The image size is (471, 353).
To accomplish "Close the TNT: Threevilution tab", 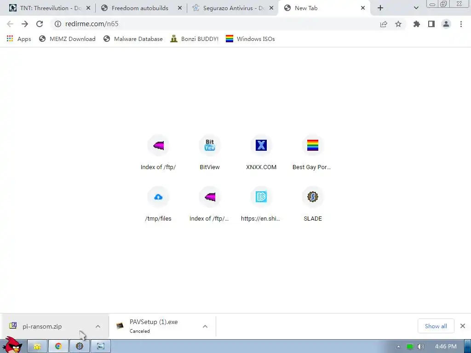I will tap(88, 8).
